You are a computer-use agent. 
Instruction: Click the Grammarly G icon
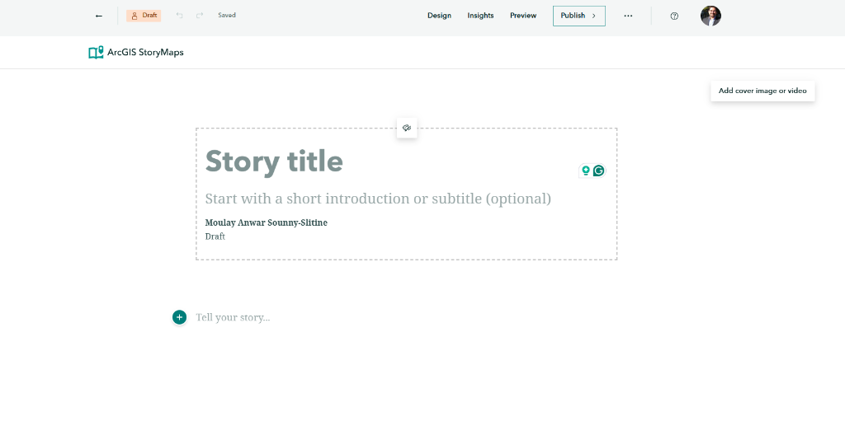(598, 171)
